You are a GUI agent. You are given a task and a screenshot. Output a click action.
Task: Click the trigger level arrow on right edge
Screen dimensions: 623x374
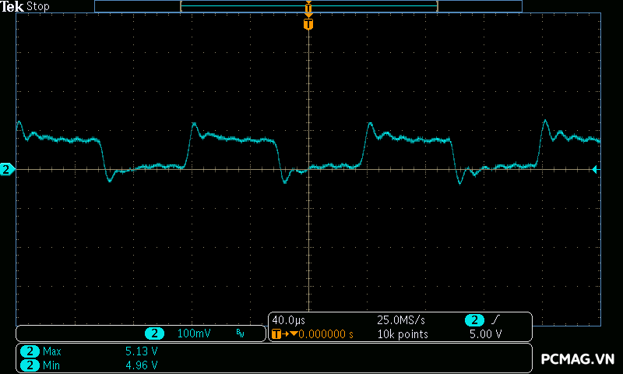(595, 169)
